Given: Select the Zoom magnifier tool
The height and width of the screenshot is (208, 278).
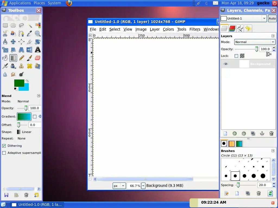Looking at the screenshot, I should [x=37, y=34].
